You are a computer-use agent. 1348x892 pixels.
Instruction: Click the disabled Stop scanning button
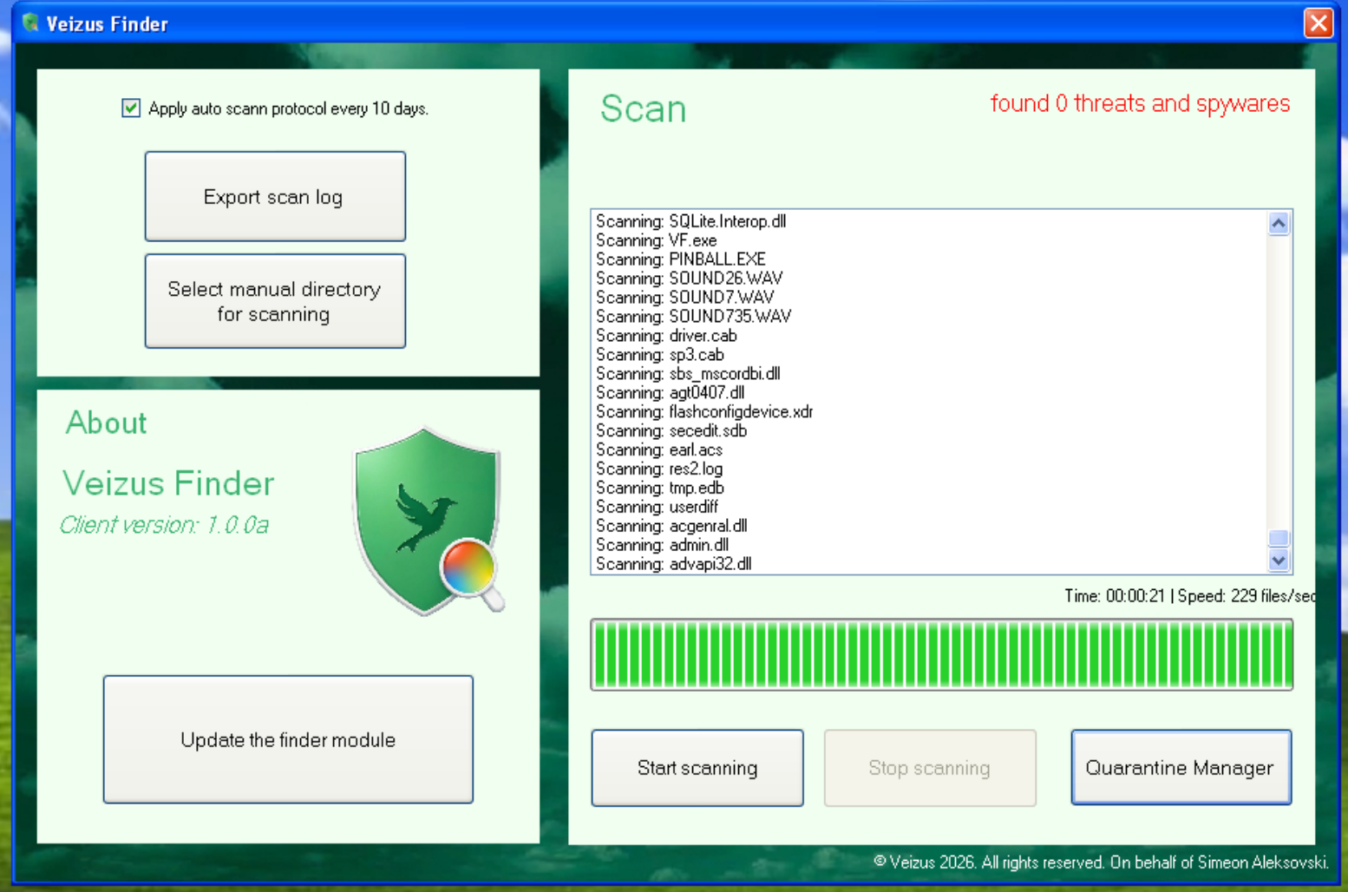pos(930,768)
